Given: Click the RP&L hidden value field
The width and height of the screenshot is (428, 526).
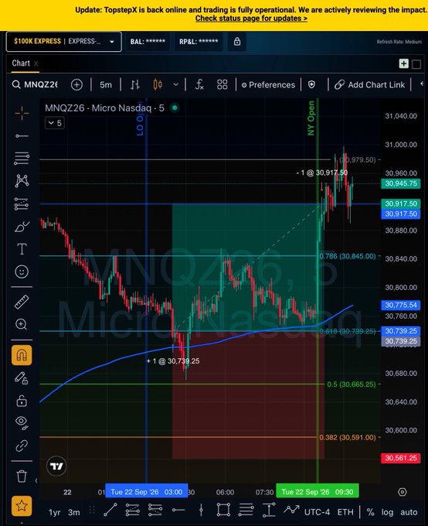Looking at the screenshot, I should 199,42.
